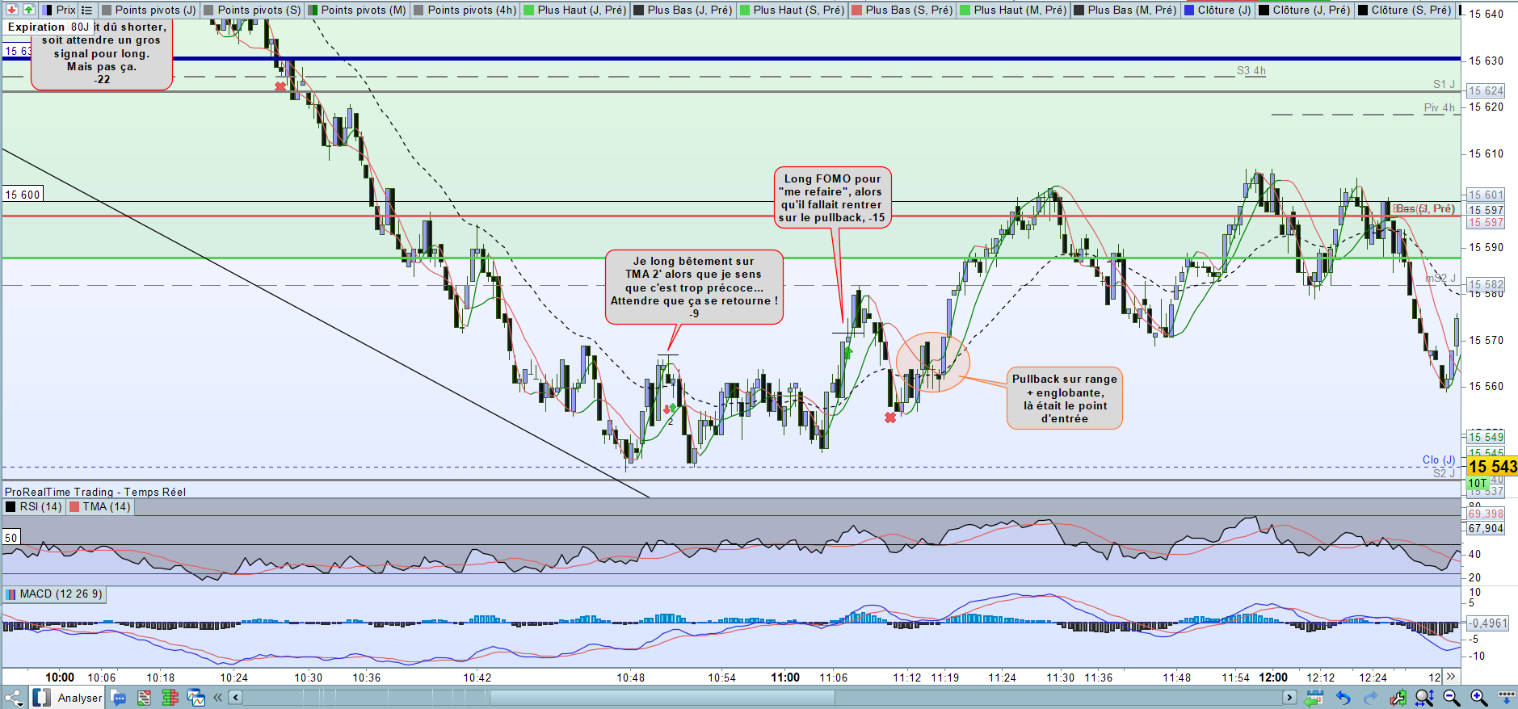Select the Prix indicator label
The image size is (1518, 709).
click(66, 10)
